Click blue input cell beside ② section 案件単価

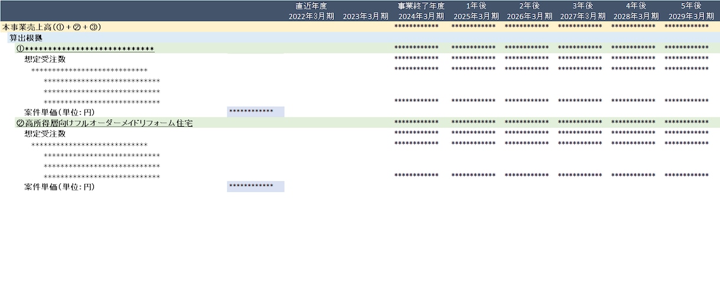point(256,186)
